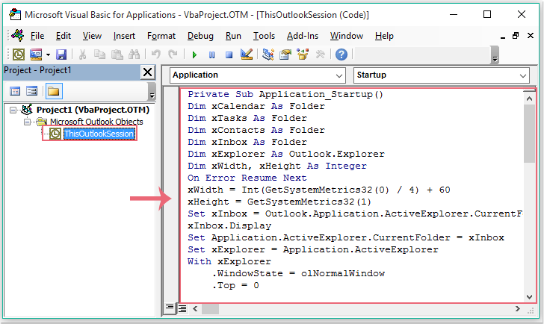544x324 pixels.
Task: Select ThisOutlookSession in the project tree
Action: click(x=99, y=134)
